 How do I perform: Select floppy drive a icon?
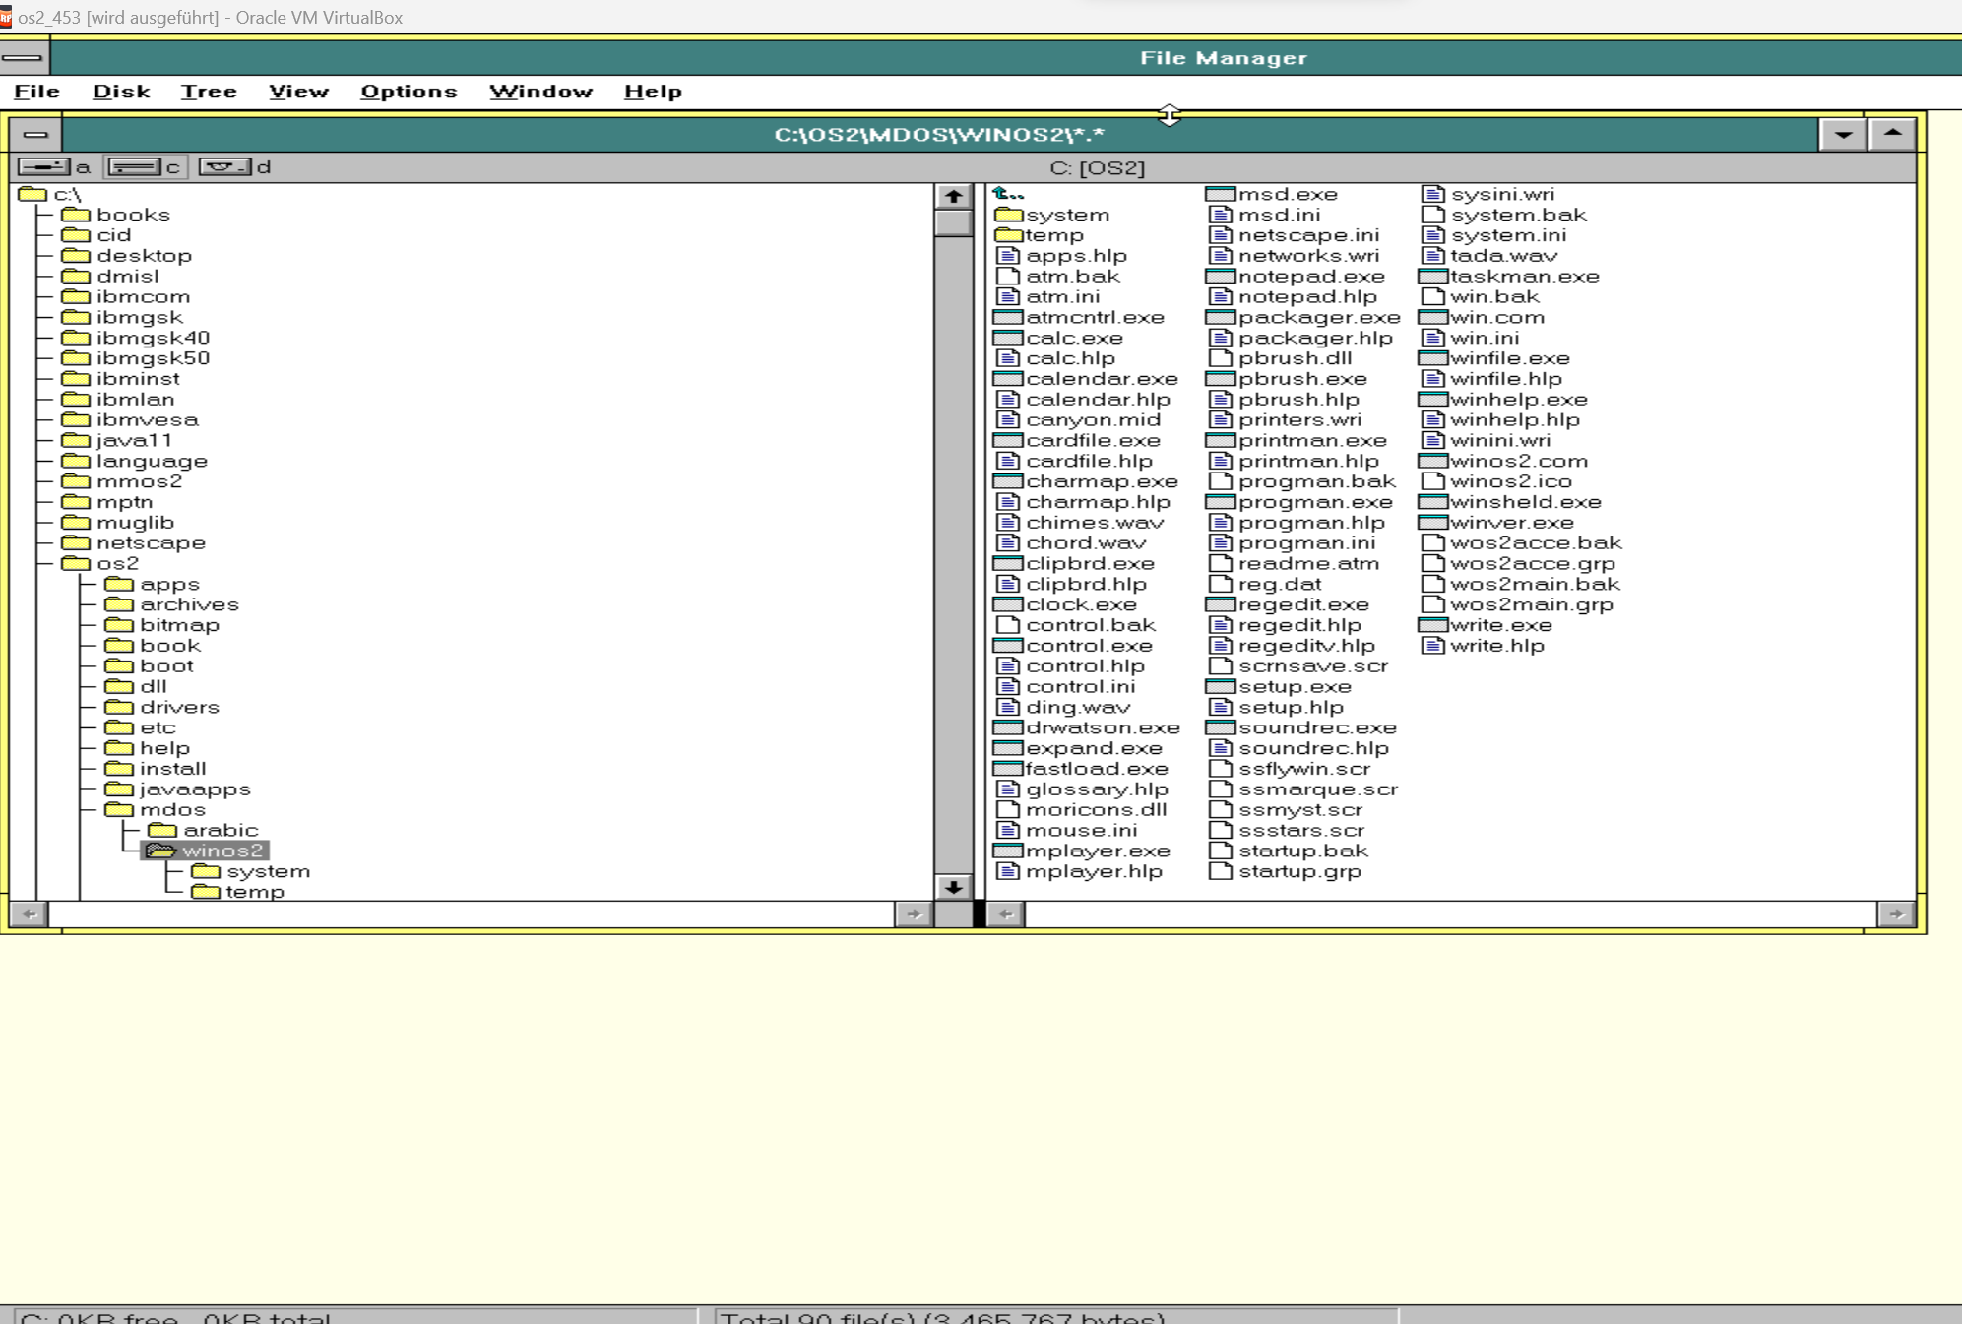pos(44,167)
